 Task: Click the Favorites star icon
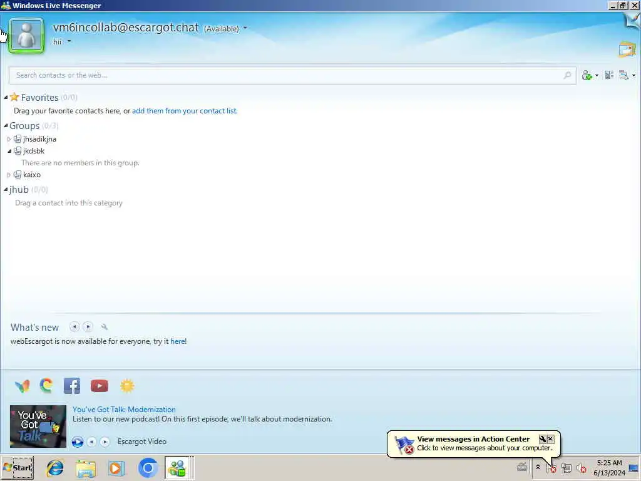[x=14, y=97]
